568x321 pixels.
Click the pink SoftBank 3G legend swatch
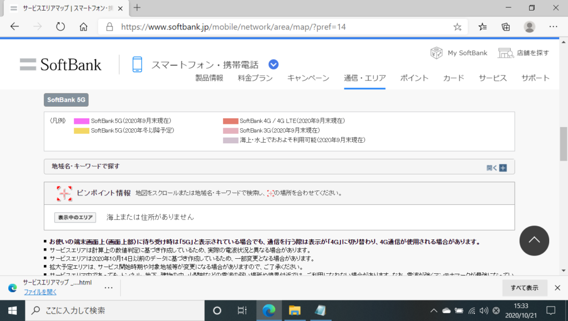(230, 131)
